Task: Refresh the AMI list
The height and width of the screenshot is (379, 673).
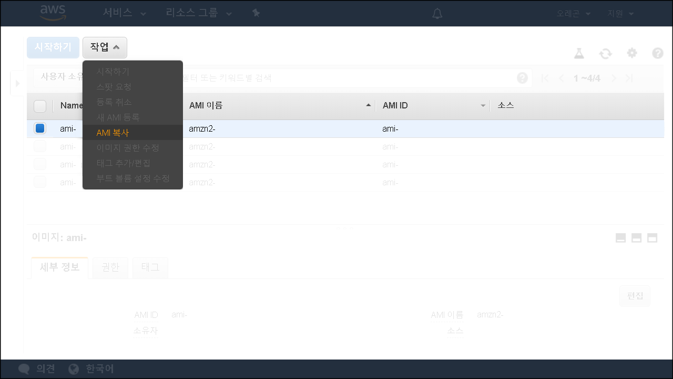Action: click(x=606, y=53)
